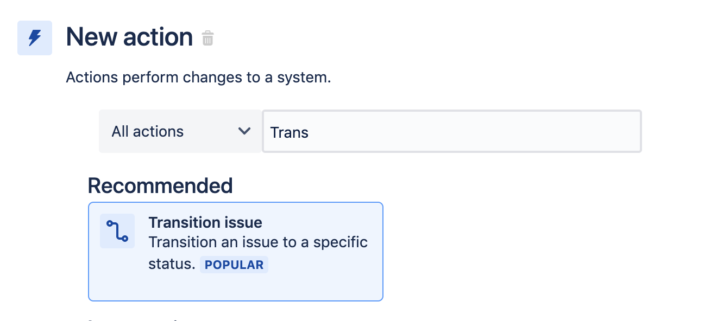717x321 pixels.
Task: Click the Recommended section heading
Action: 160,185
